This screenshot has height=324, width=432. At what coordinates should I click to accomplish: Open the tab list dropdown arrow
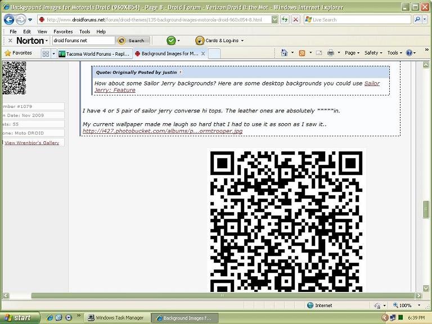[x=54, y=53]
